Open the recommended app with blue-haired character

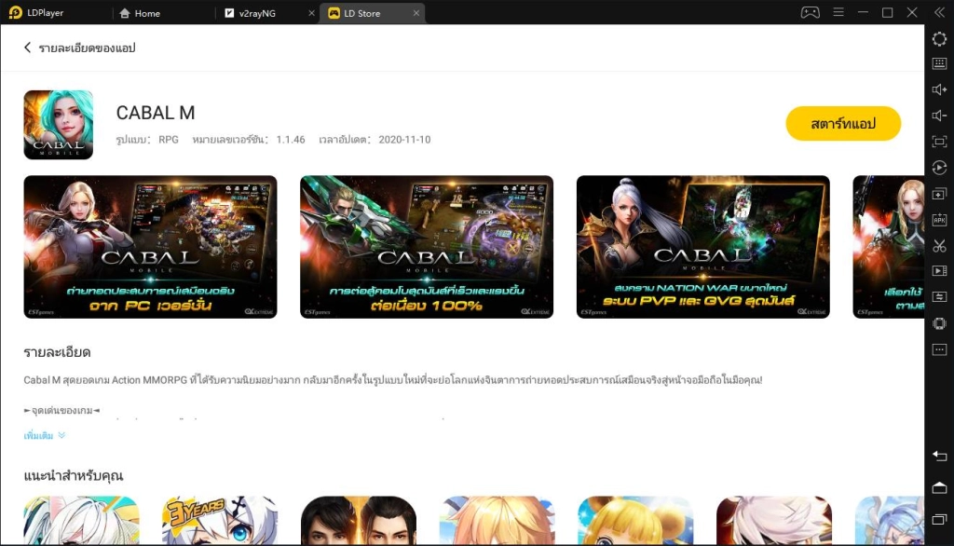[x=890, y=521]
